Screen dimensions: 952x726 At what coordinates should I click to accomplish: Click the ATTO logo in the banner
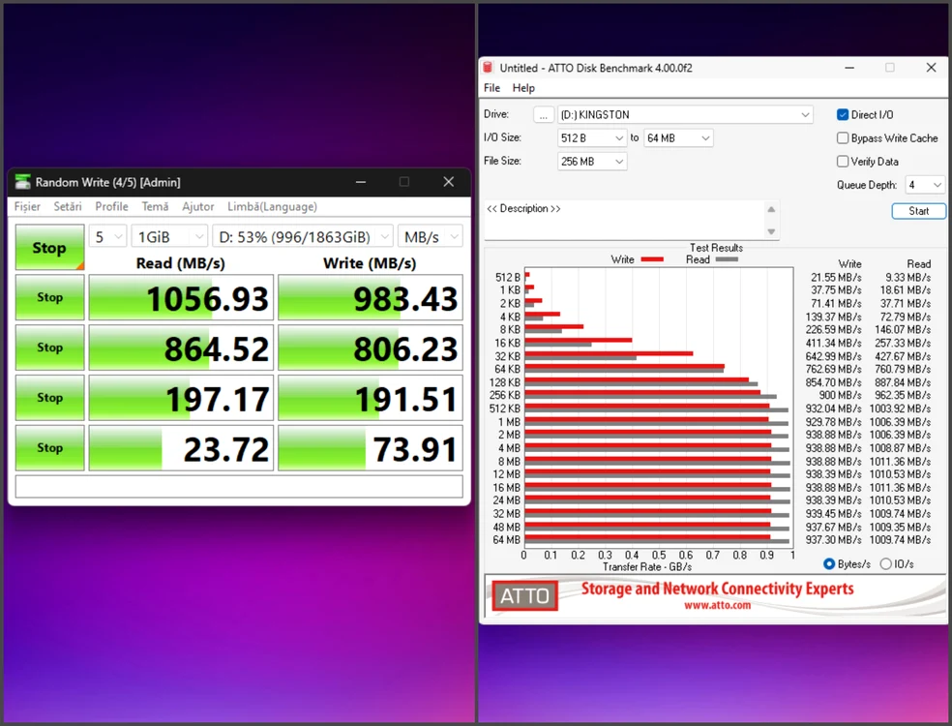point(524,596)
